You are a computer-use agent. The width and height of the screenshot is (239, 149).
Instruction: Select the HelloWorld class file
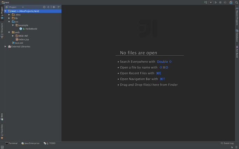point(31,29)
